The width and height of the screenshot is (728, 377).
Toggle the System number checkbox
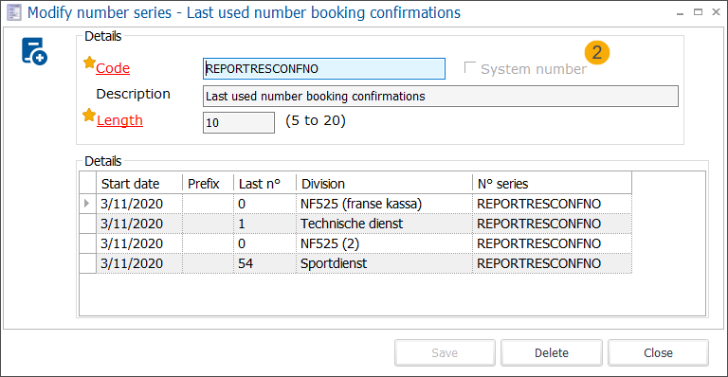470,67
